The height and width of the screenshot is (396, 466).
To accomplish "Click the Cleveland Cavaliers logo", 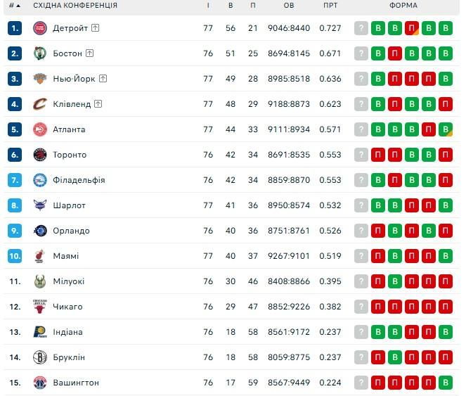I will (39, 104).
